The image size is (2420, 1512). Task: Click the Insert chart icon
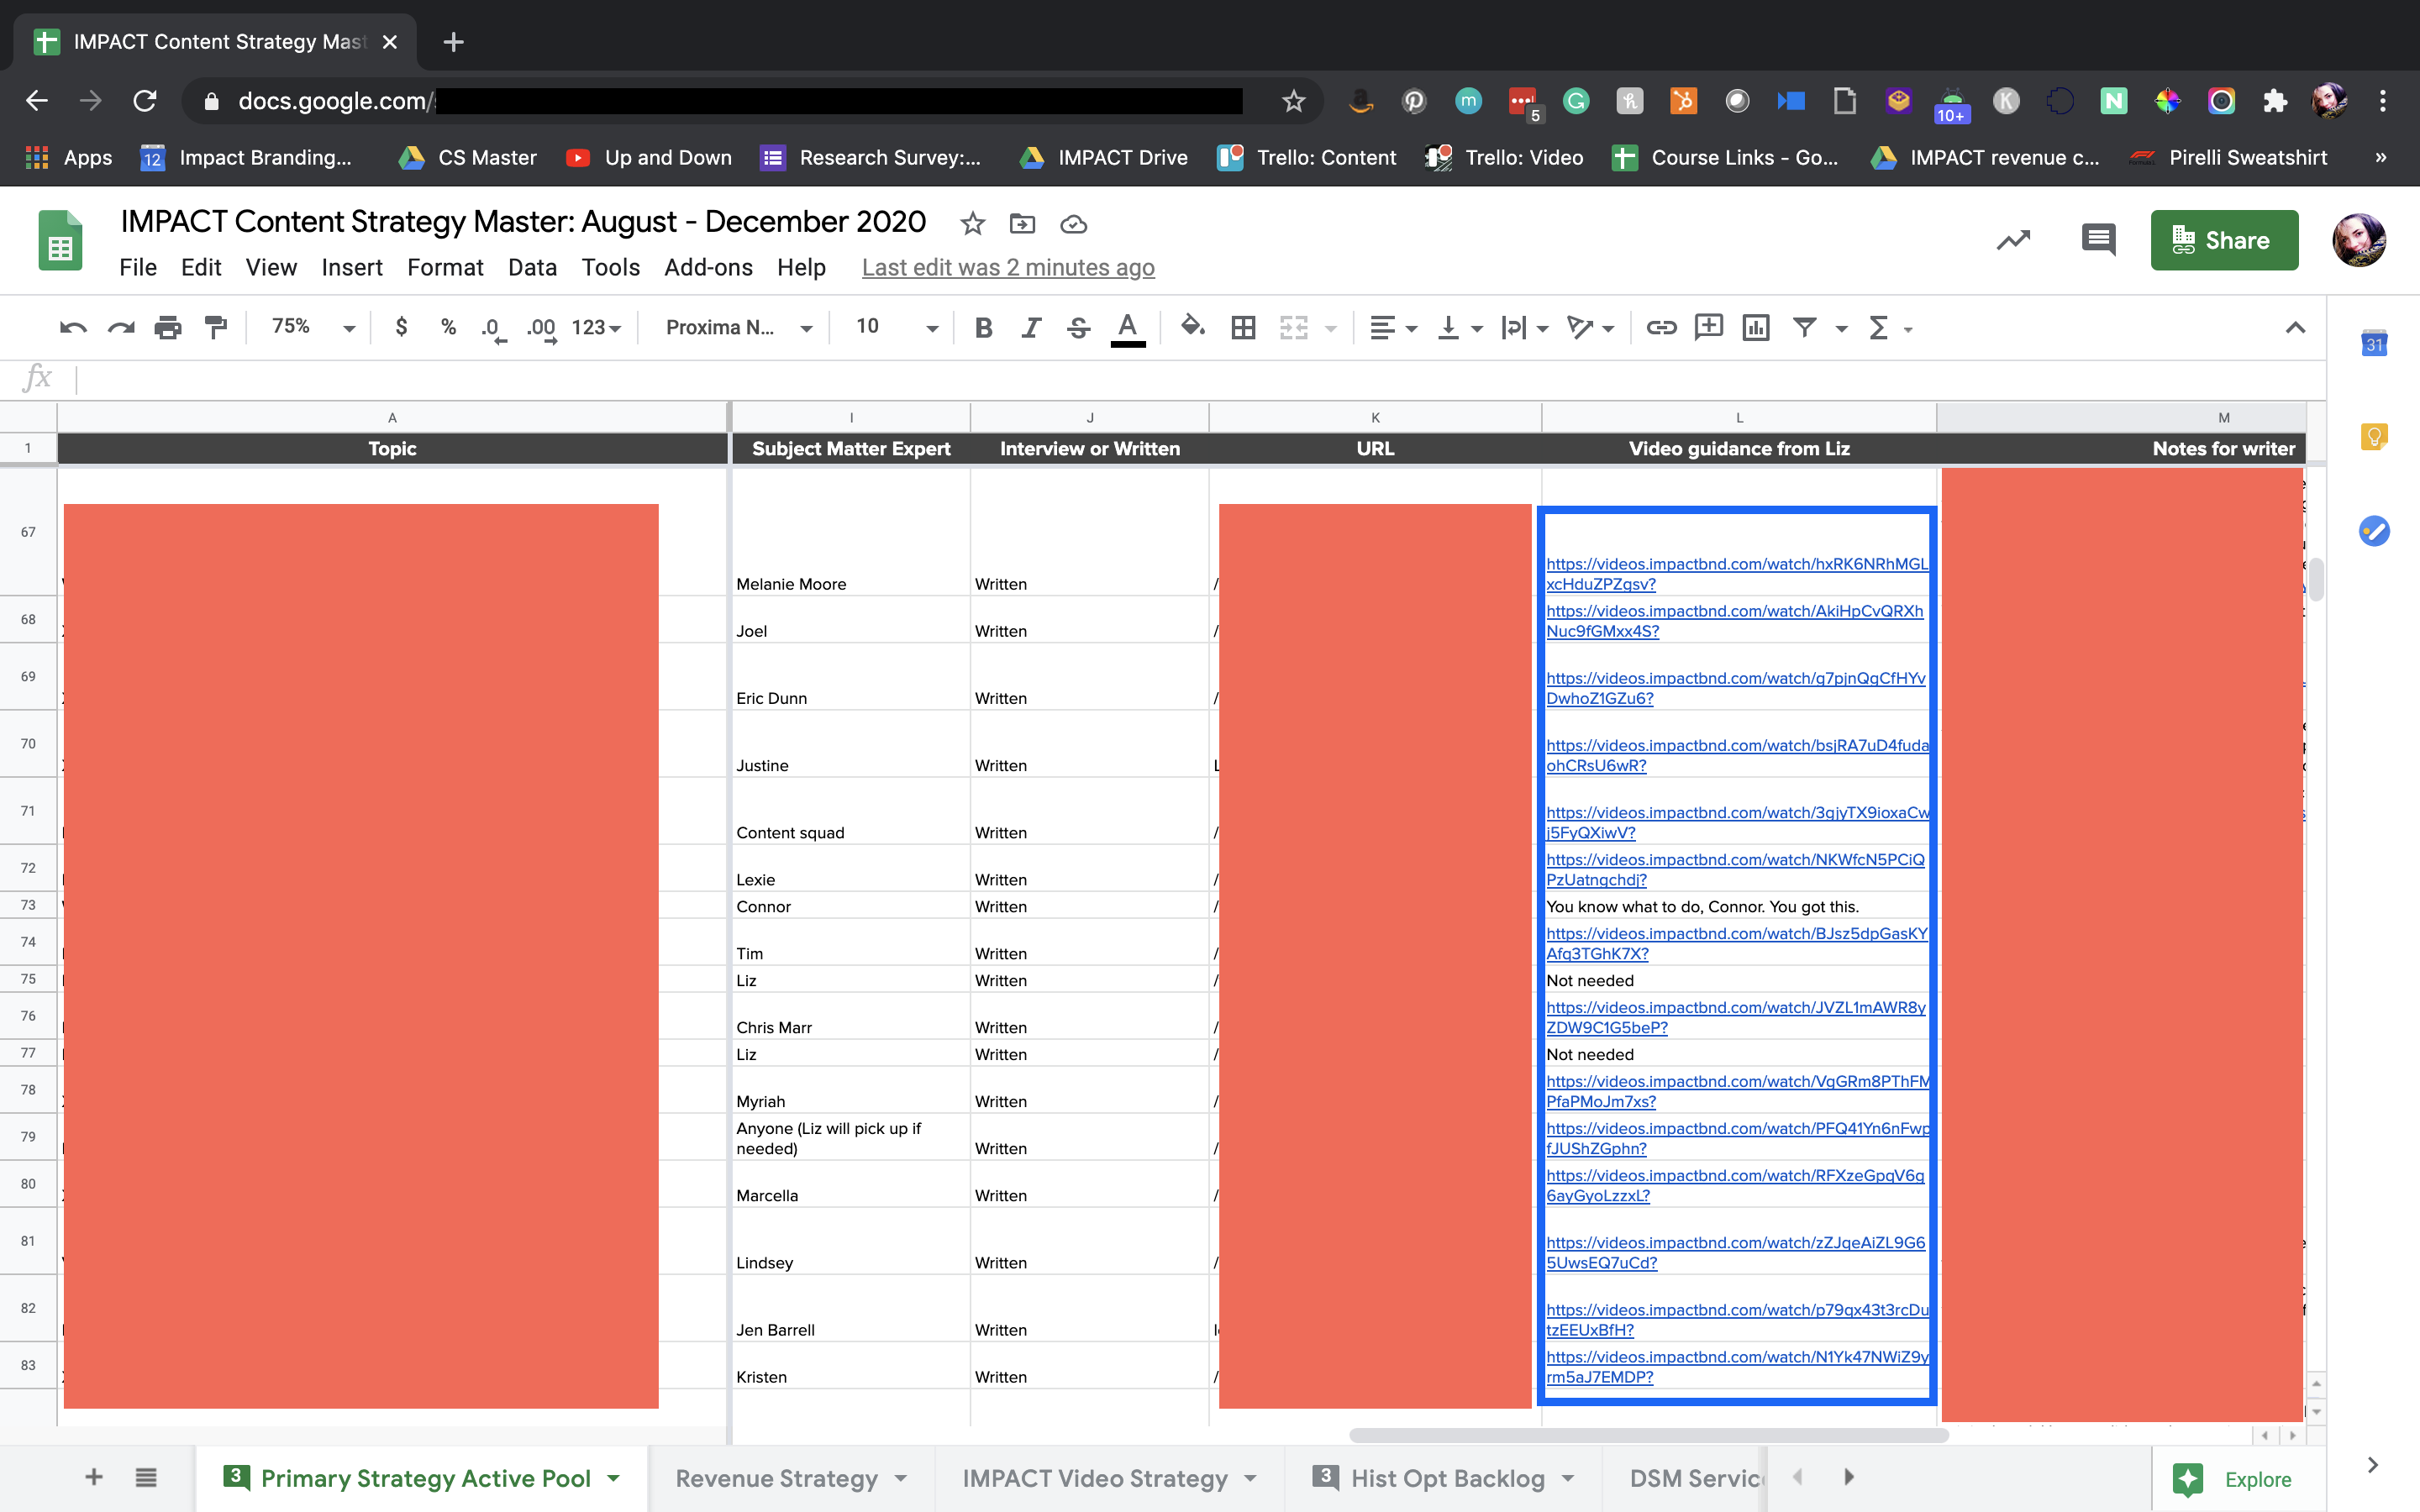pyautogui.click(x=1756, y=327)
